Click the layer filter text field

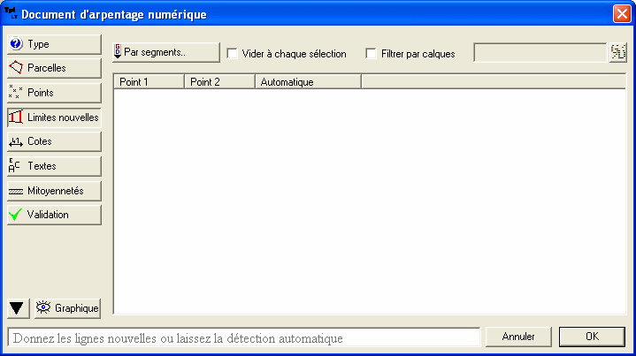pyautogui.click(x=540, y=53)
